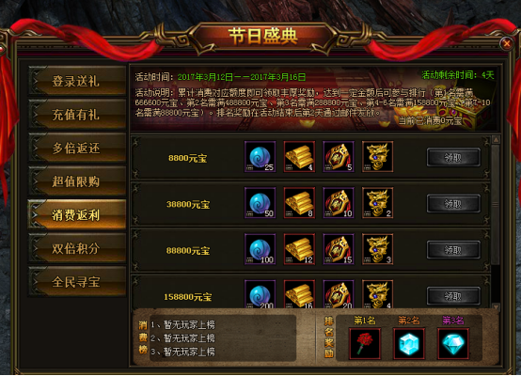The width and height of the screenshot is (521, 376).
Task: Open the 登录送礼 tab
Action: [77, 81]
